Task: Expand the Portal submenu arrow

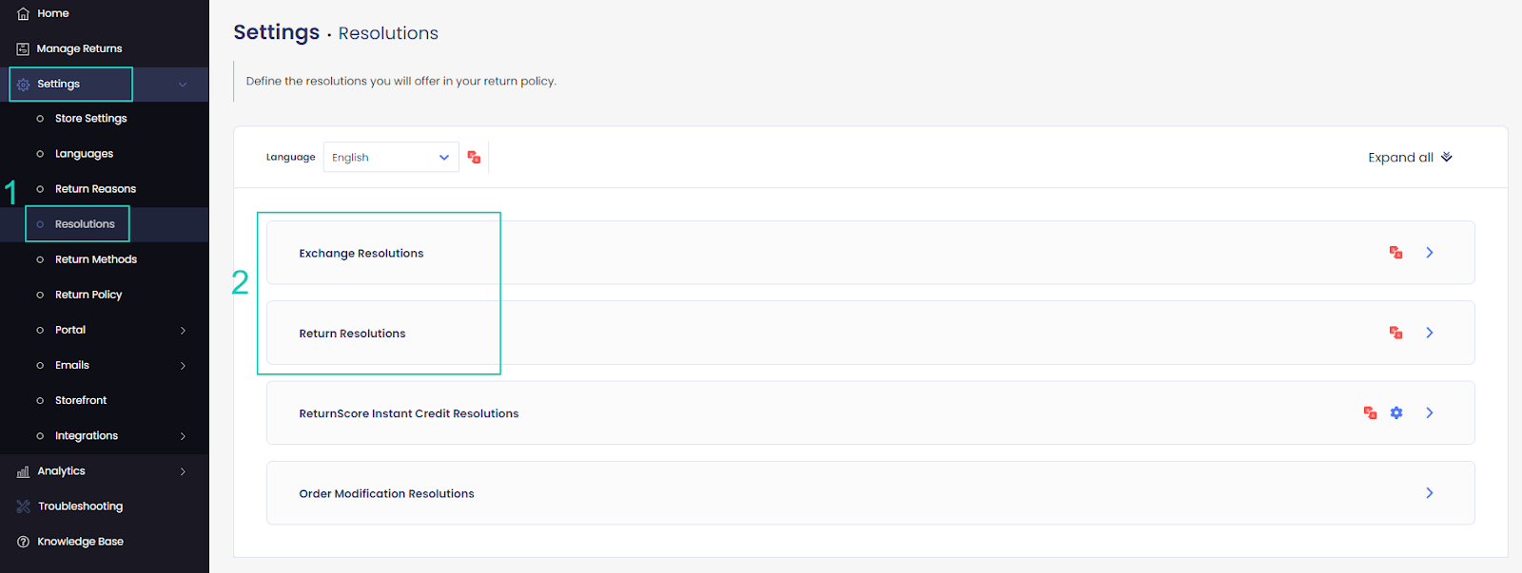Action: pos(183,331)
